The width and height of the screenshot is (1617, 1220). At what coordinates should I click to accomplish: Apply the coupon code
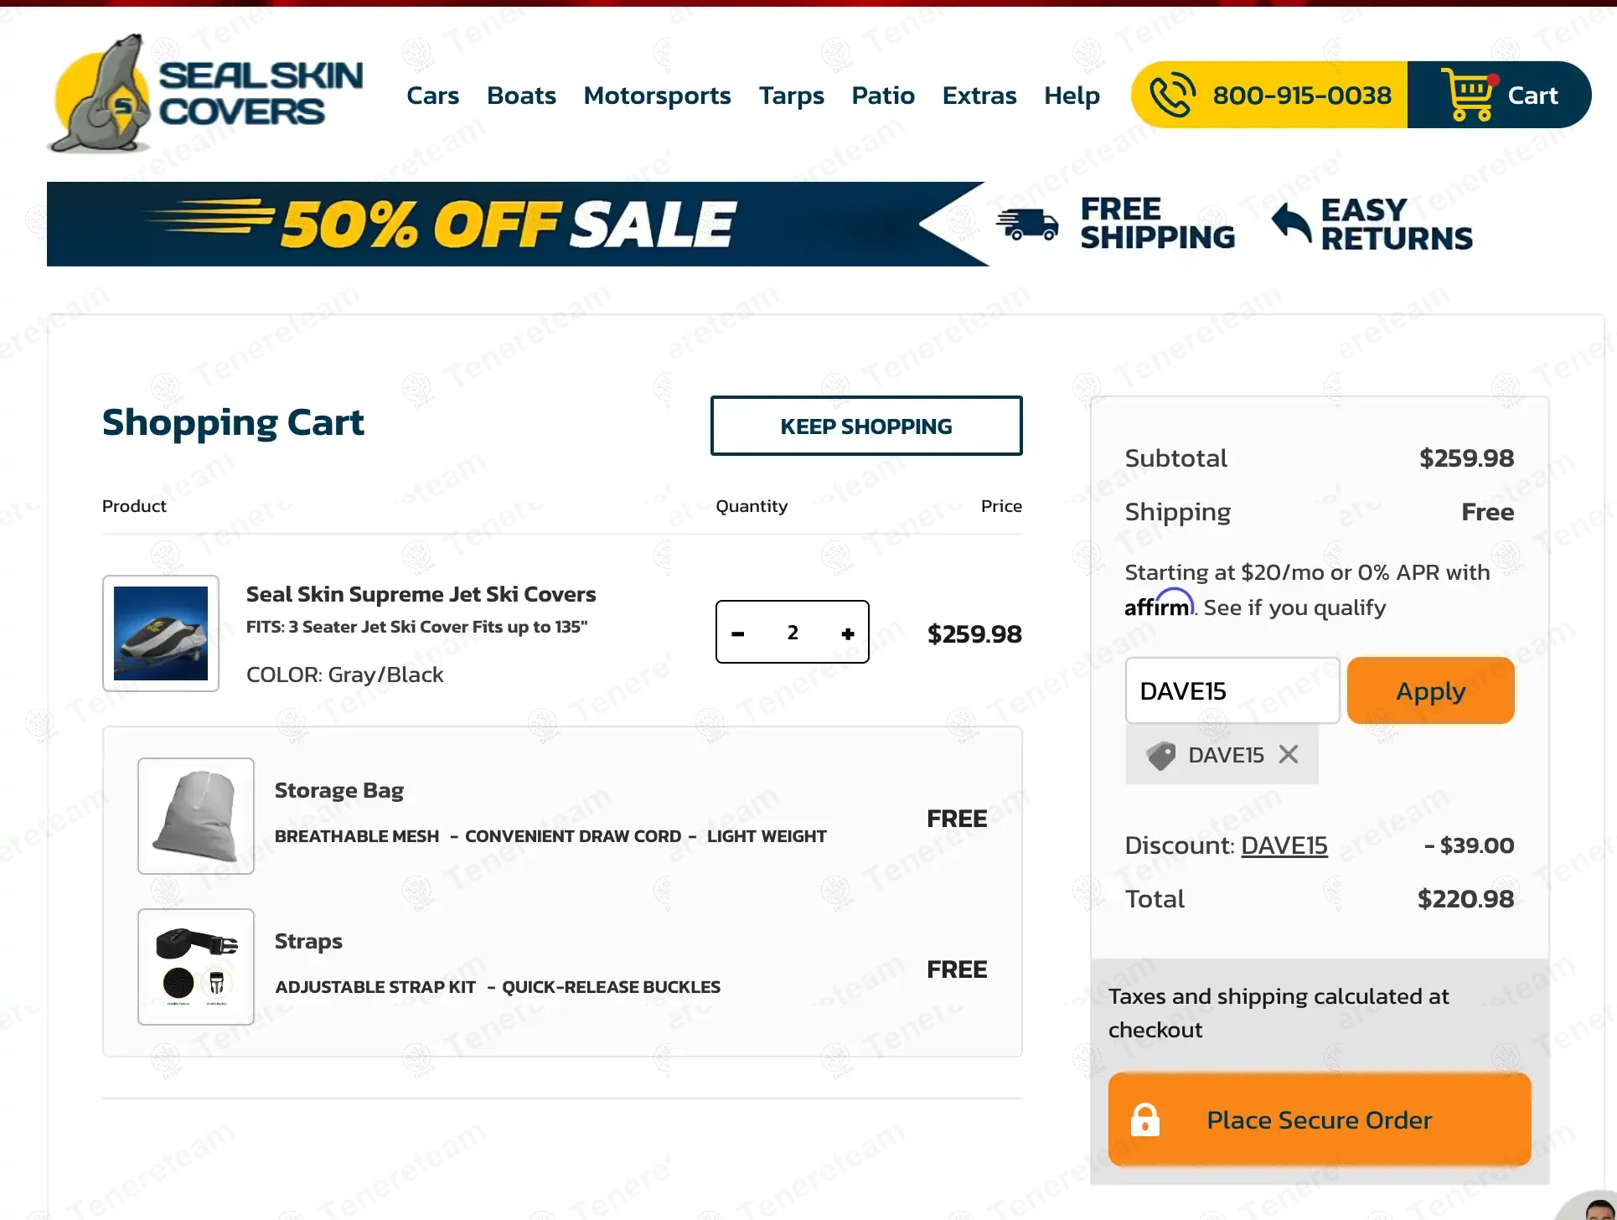tap(1430, 691)
